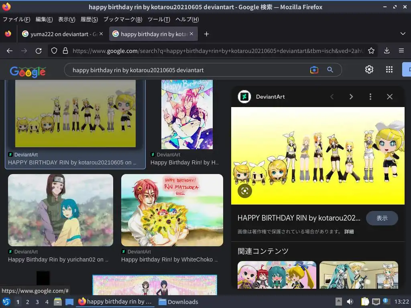Open Happy Birthday Rin! by H... link
411x308 pixels.
coord(185,162)
